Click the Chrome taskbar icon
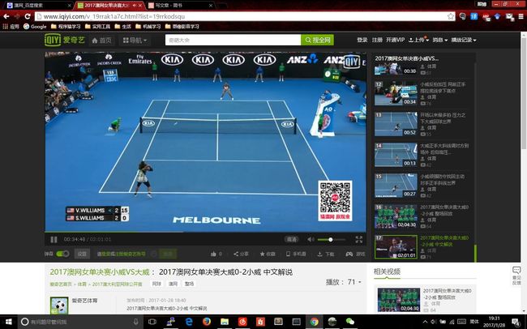Viewport: 527px width, 329px height. [315, 322]
